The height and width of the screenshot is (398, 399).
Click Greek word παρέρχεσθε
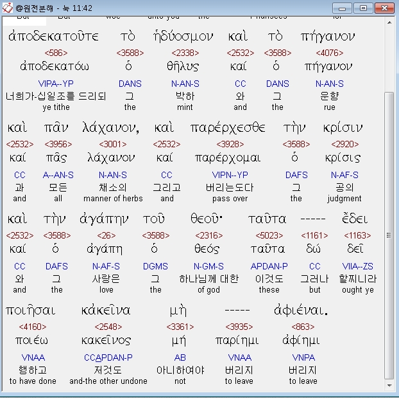click(x=228, y=129)
